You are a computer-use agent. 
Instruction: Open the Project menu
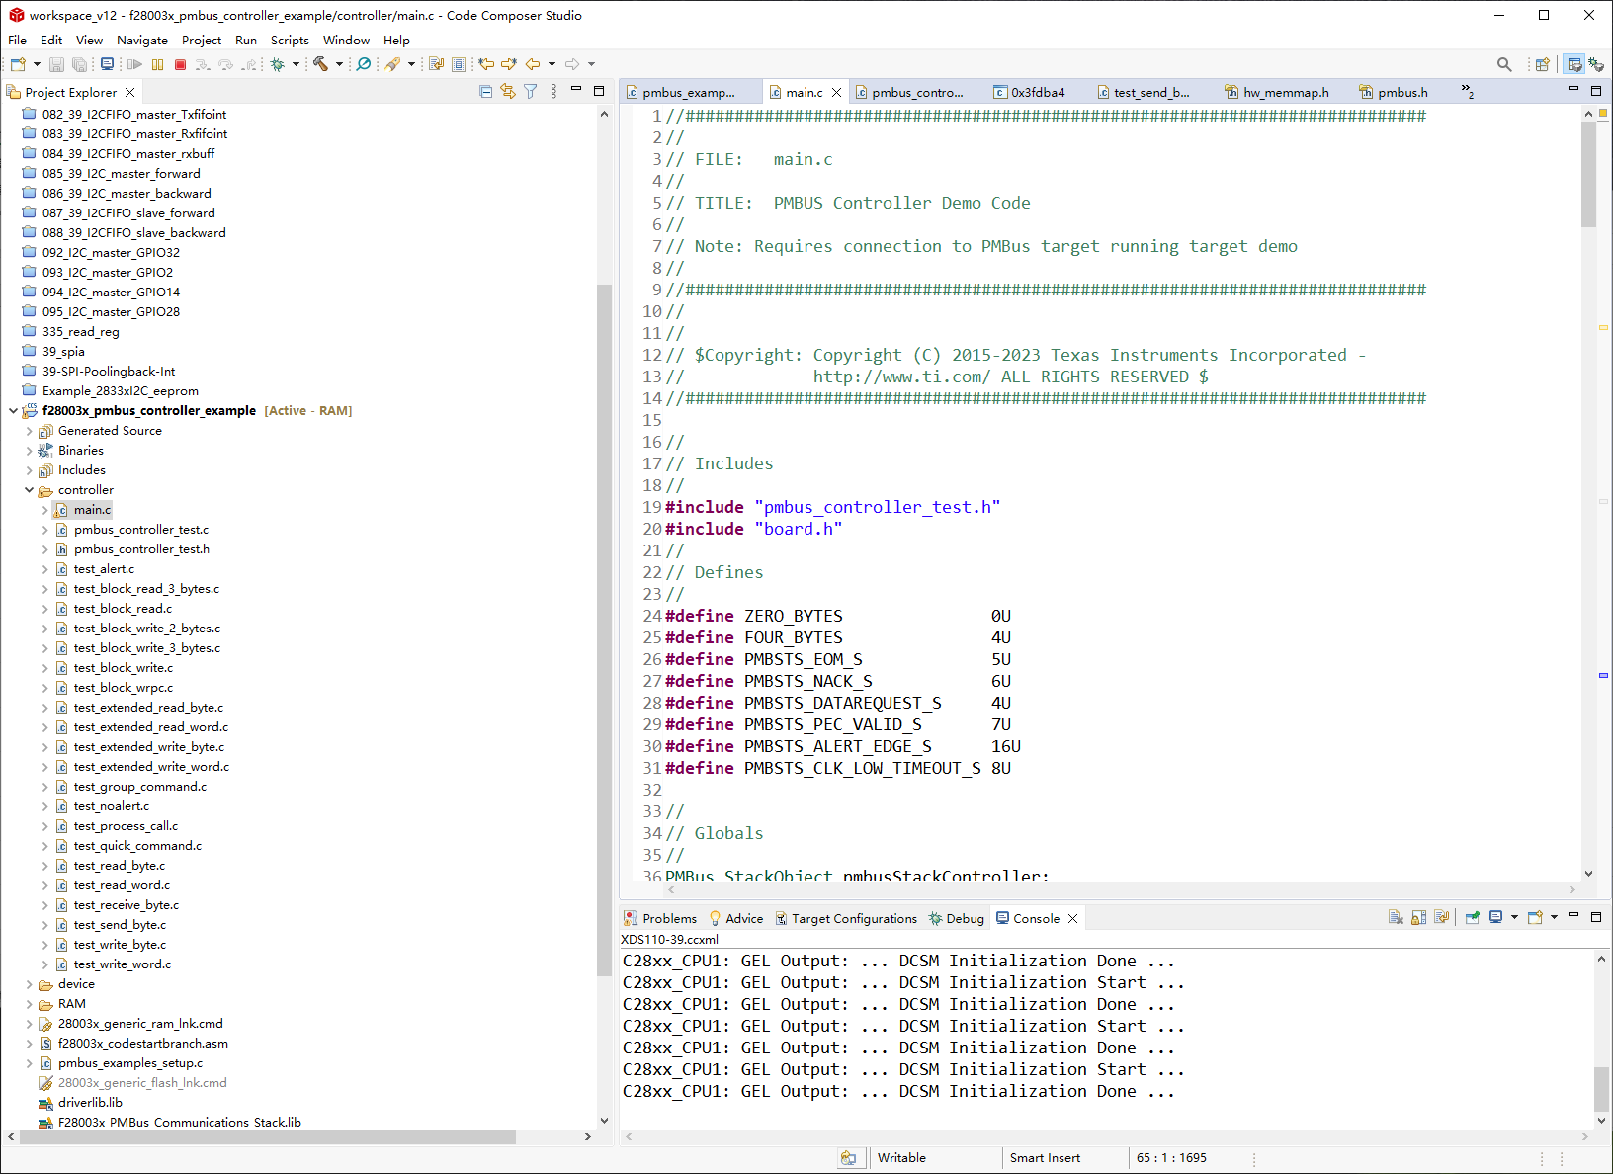click(x=201, y=41)
